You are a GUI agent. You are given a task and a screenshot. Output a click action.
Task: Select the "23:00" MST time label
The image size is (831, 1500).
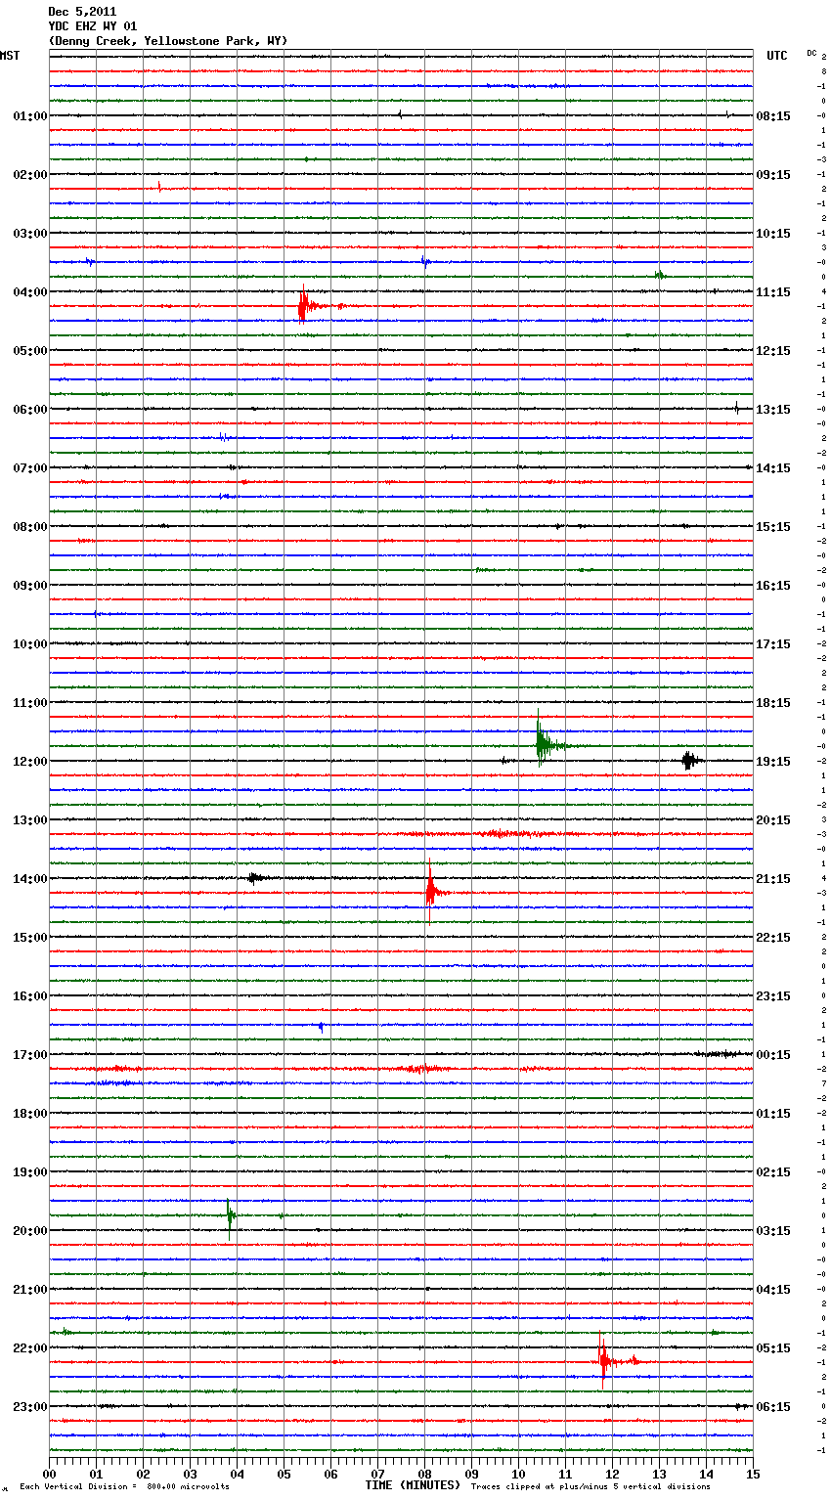[x=30, y=1407]
